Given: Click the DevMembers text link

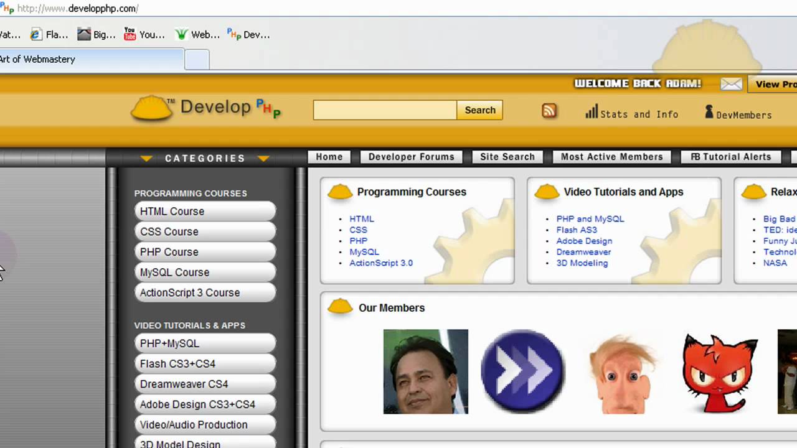Looking at the screenshot, I should [x=744, y=115].
